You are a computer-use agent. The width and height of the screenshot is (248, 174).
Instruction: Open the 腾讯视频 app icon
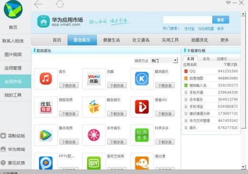click(46, 135)
